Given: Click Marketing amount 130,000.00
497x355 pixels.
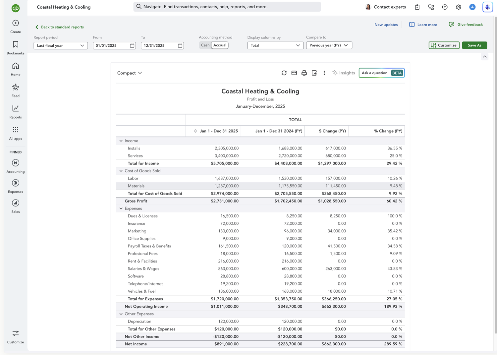Looking at the screenshot, I should (x=228, y=231).
